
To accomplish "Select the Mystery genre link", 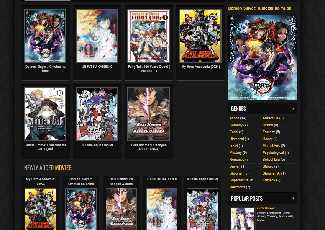I will click(235, 153).
